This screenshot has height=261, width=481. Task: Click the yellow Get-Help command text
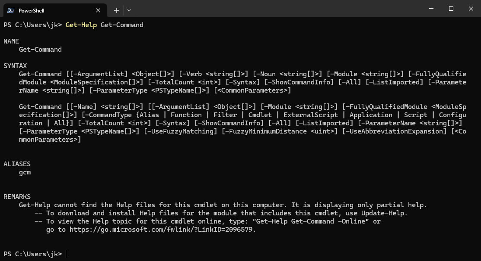coord(81,25)
